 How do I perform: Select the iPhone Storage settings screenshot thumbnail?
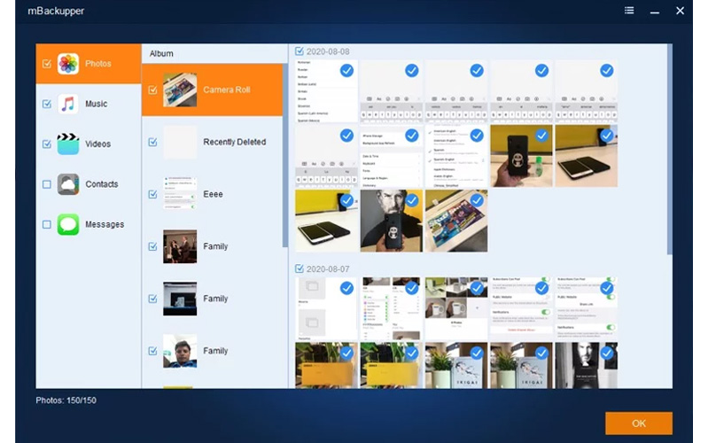tap(392, 156)
